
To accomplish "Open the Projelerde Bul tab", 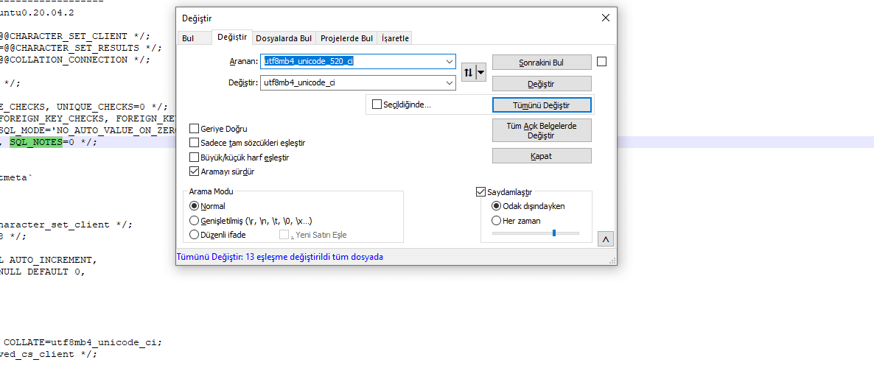I will pos(346,38).
